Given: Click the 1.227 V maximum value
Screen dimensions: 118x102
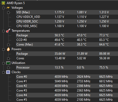Looking at the screenshot, I should pos(104,17).
